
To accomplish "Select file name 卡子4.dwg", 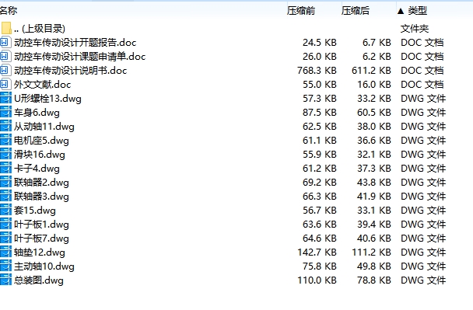I will pos(37,169).
